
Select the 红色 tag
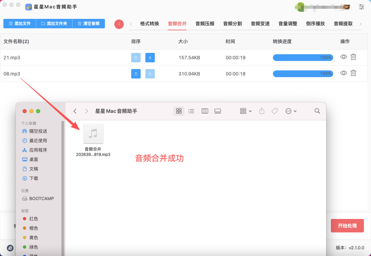pyautogui.click(x=30, y=219)
